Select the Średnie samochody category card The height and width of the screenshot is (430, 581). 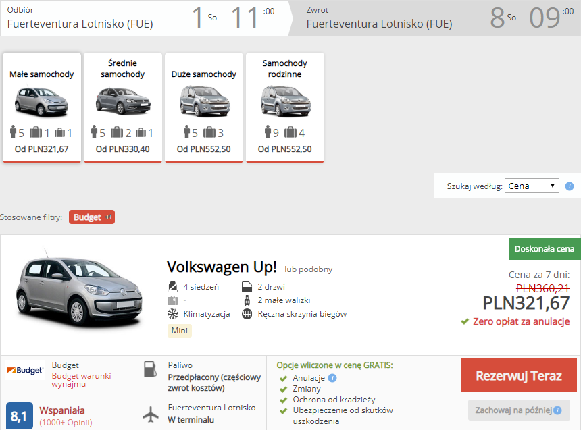click(x=123, y=107)
